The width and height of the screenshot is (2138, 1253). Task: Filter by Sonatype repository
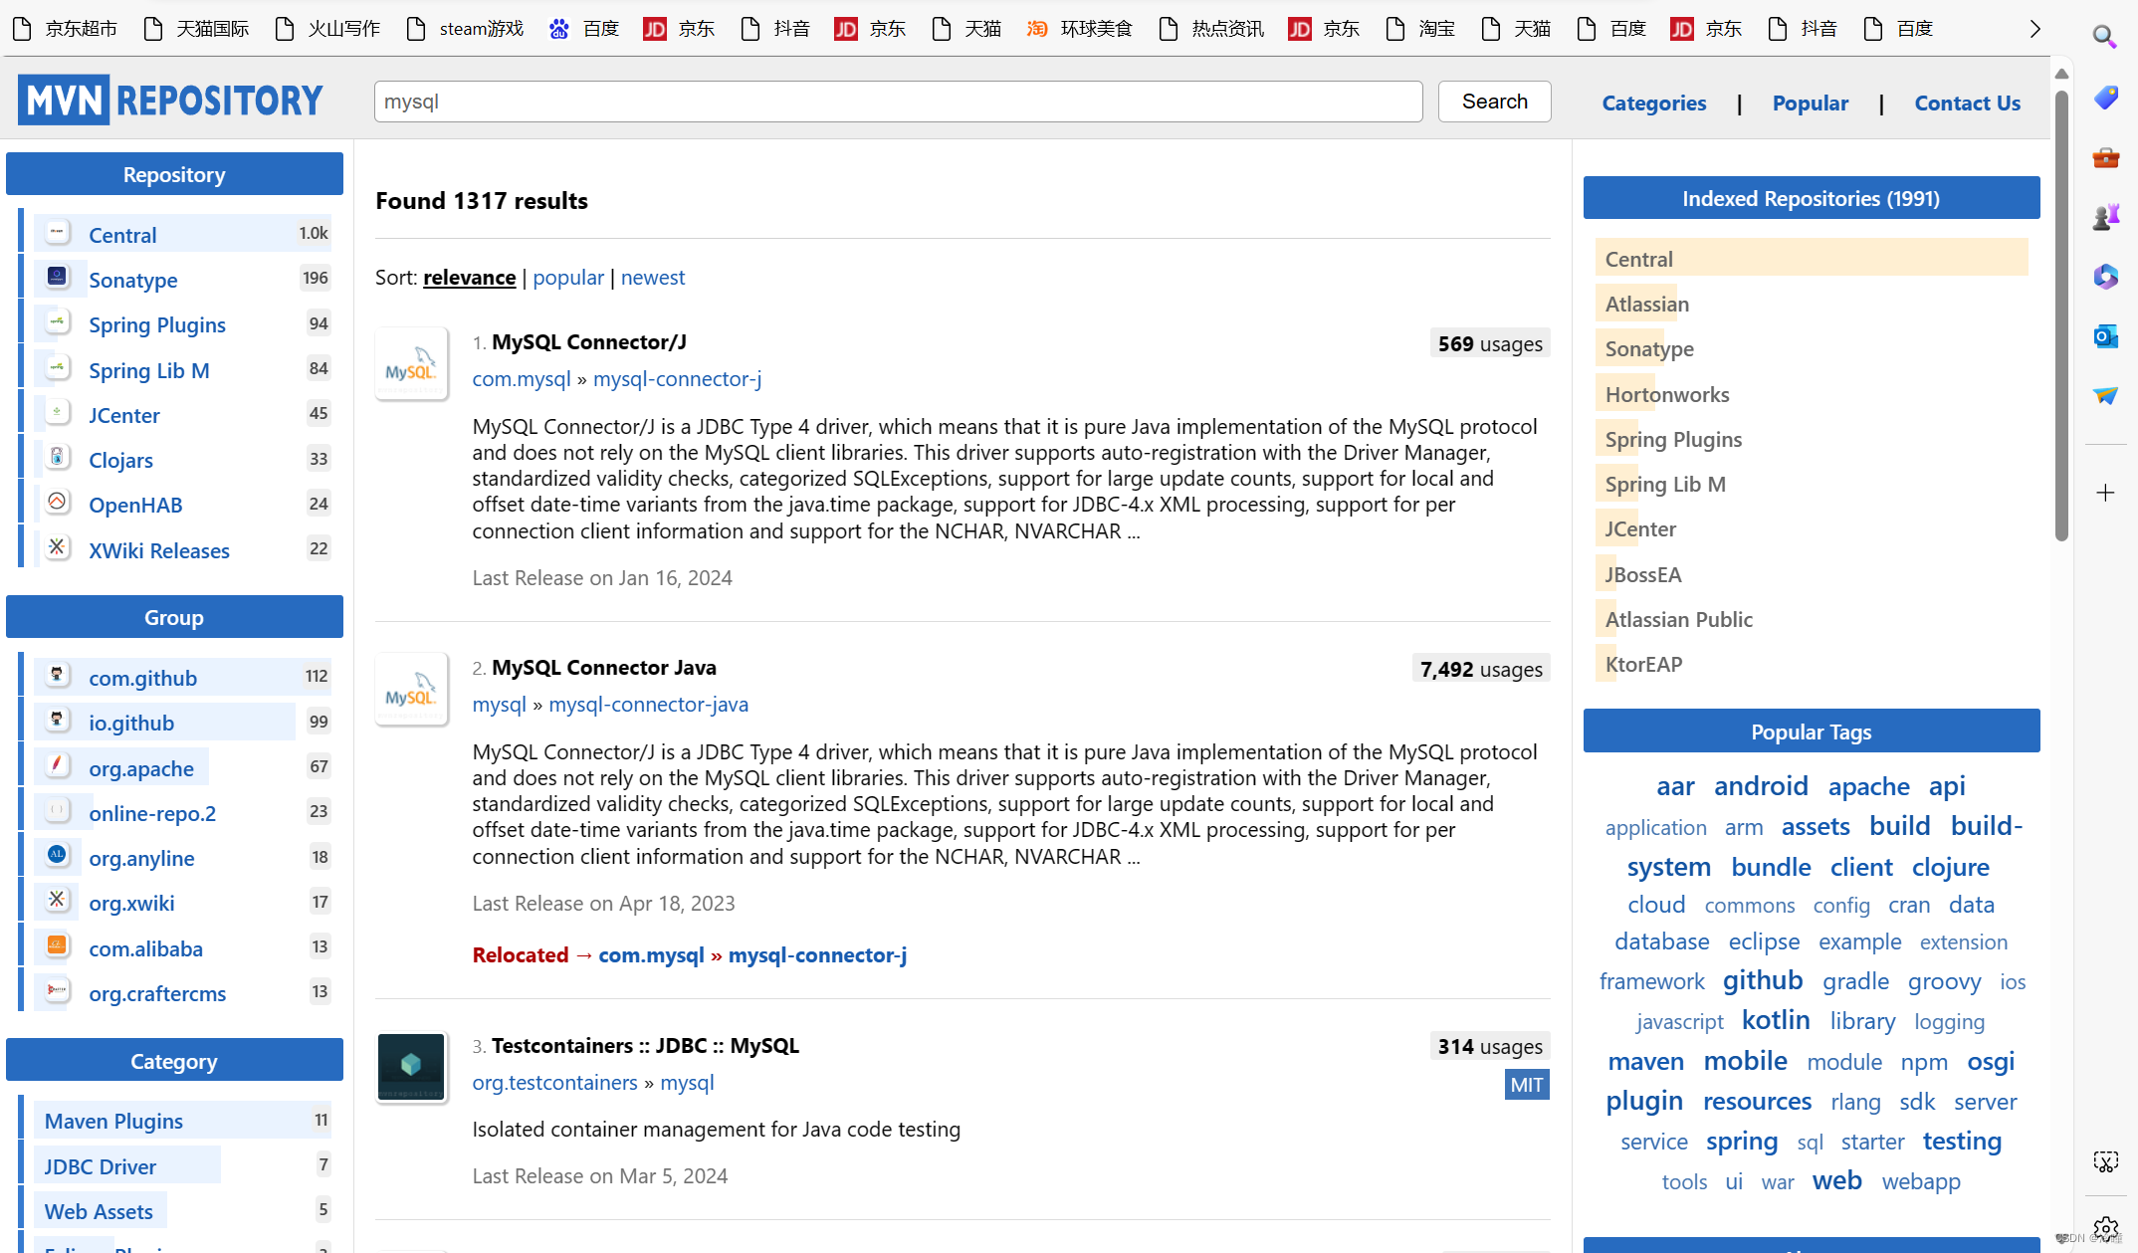click(x=132, y=280)
